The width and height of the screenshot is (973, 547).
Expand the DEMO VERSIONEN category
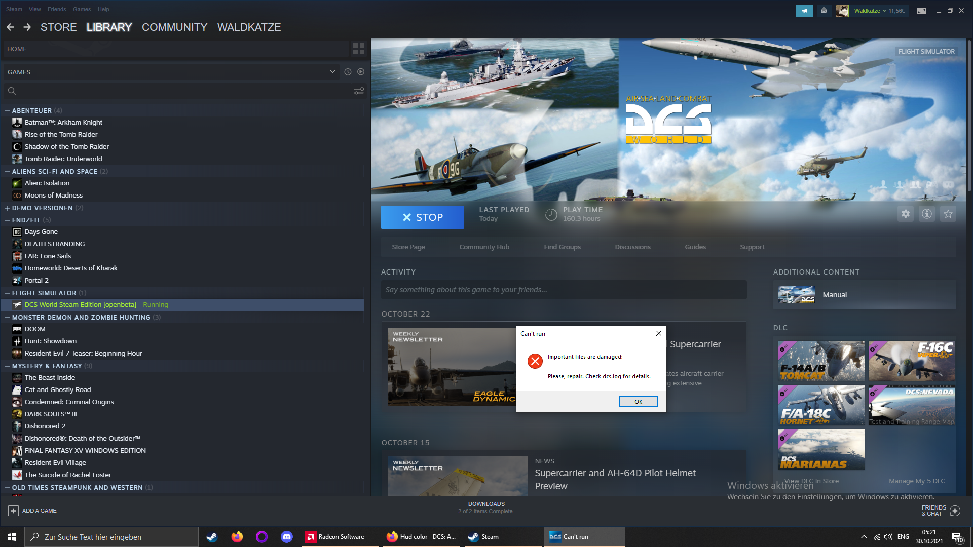(x=7, y=208)
